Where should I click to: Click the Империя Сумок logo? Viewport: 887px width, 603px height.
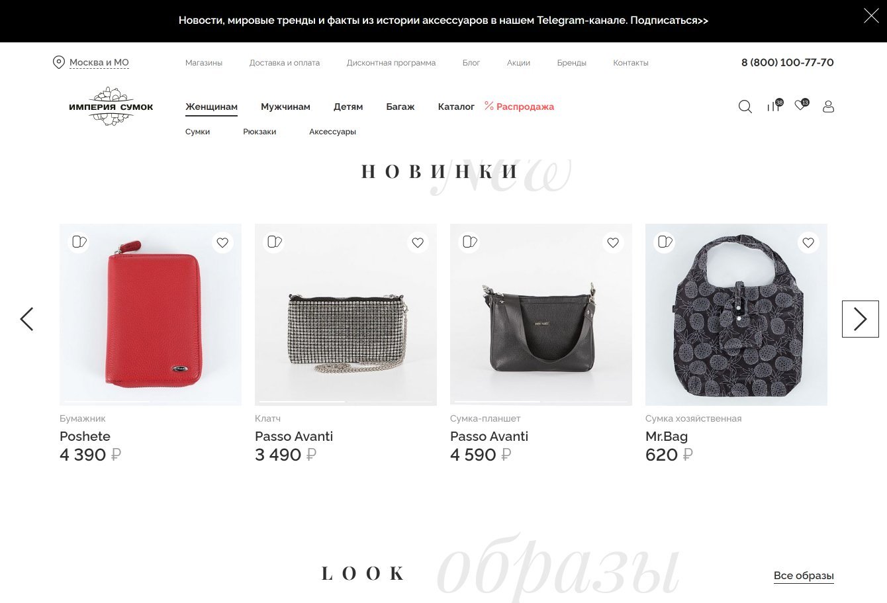tap(111, 107)
